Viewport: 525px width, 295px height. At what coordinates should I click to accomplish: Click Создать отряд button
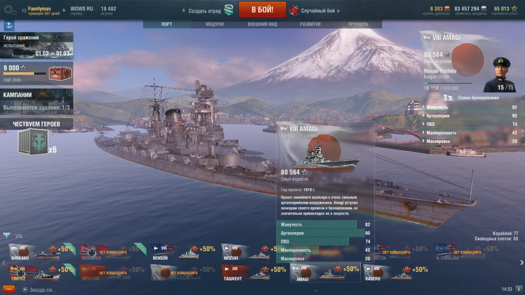204,10
